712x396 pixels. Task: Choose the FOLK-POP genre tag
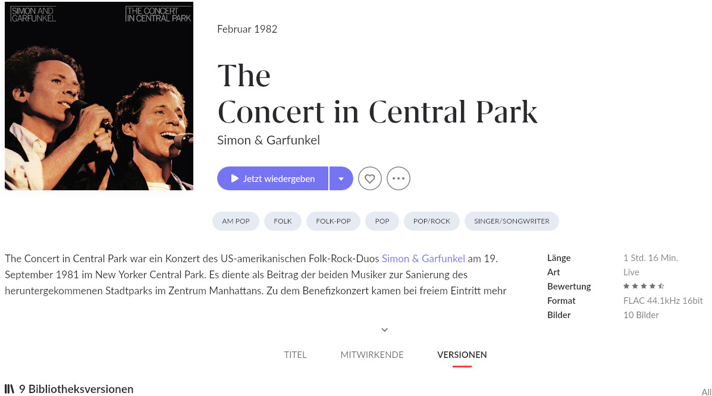click(x=333, y=221)
